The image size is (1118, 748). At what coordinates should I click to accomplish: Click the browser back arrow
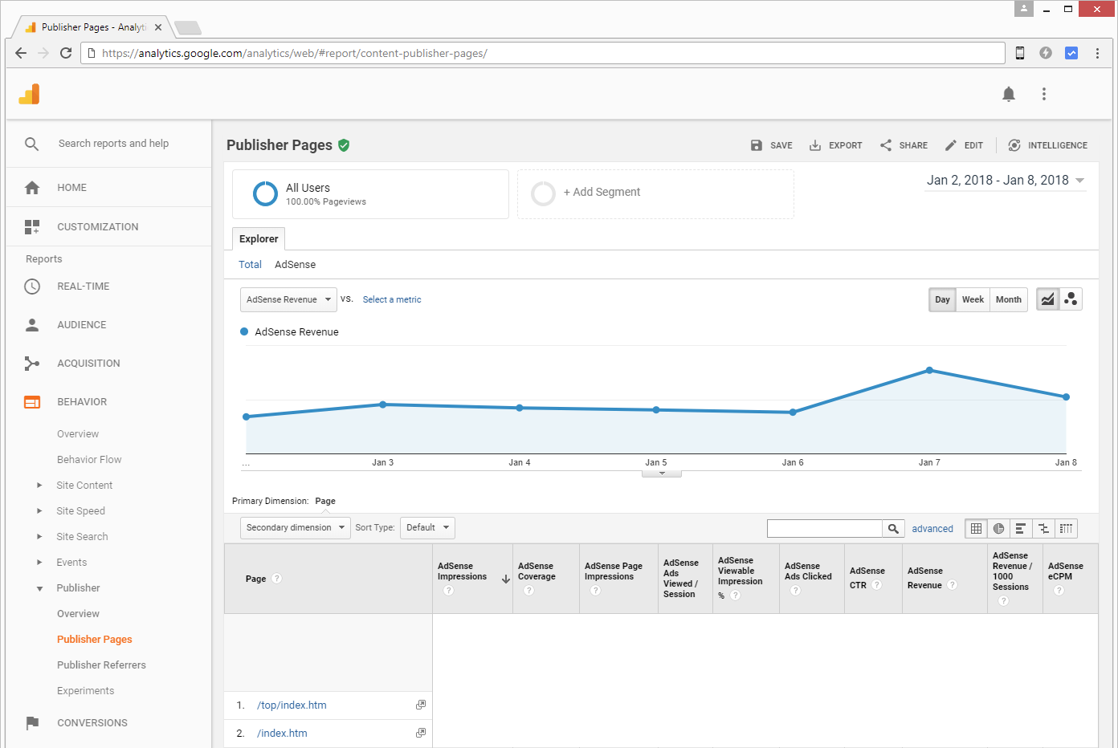click(x=21, y=53)
